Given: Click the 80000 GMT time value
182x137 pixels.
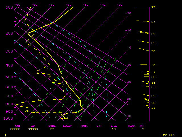Looking at the screenshot, I should pos(15,129).
